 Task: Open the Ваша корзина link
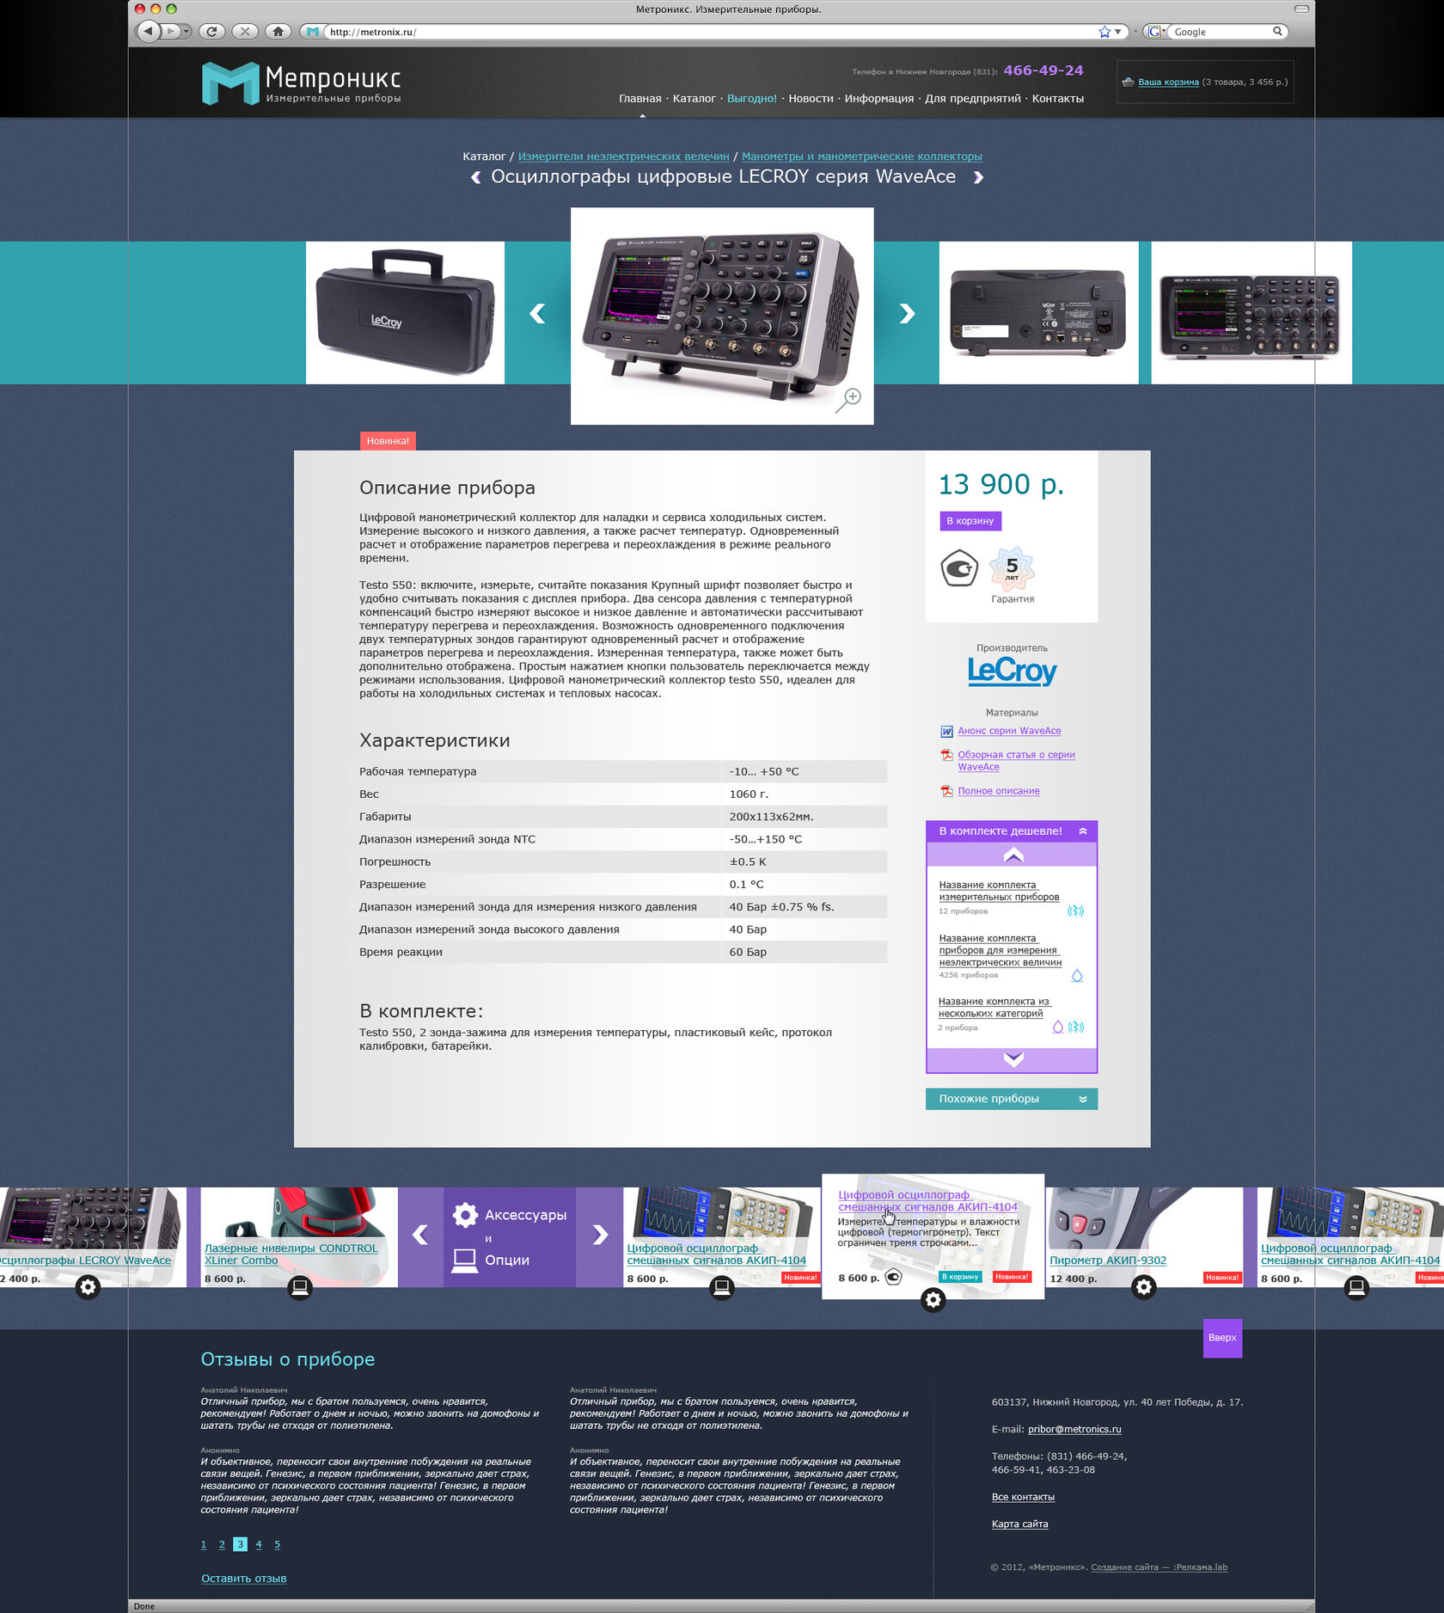pyautogui.click(x=1168, y=83)
